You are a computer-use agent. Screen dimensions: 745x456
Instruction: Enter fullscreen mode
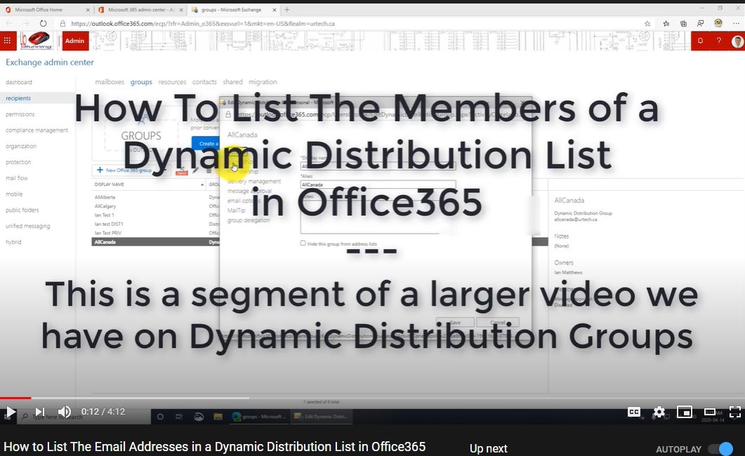click(x=734, y=412)
